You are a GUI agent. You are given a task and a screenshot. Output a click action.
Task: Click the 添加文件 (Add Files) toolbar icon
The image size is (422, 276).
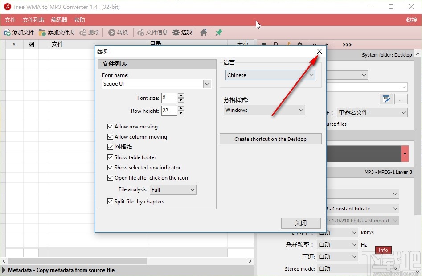7,32
